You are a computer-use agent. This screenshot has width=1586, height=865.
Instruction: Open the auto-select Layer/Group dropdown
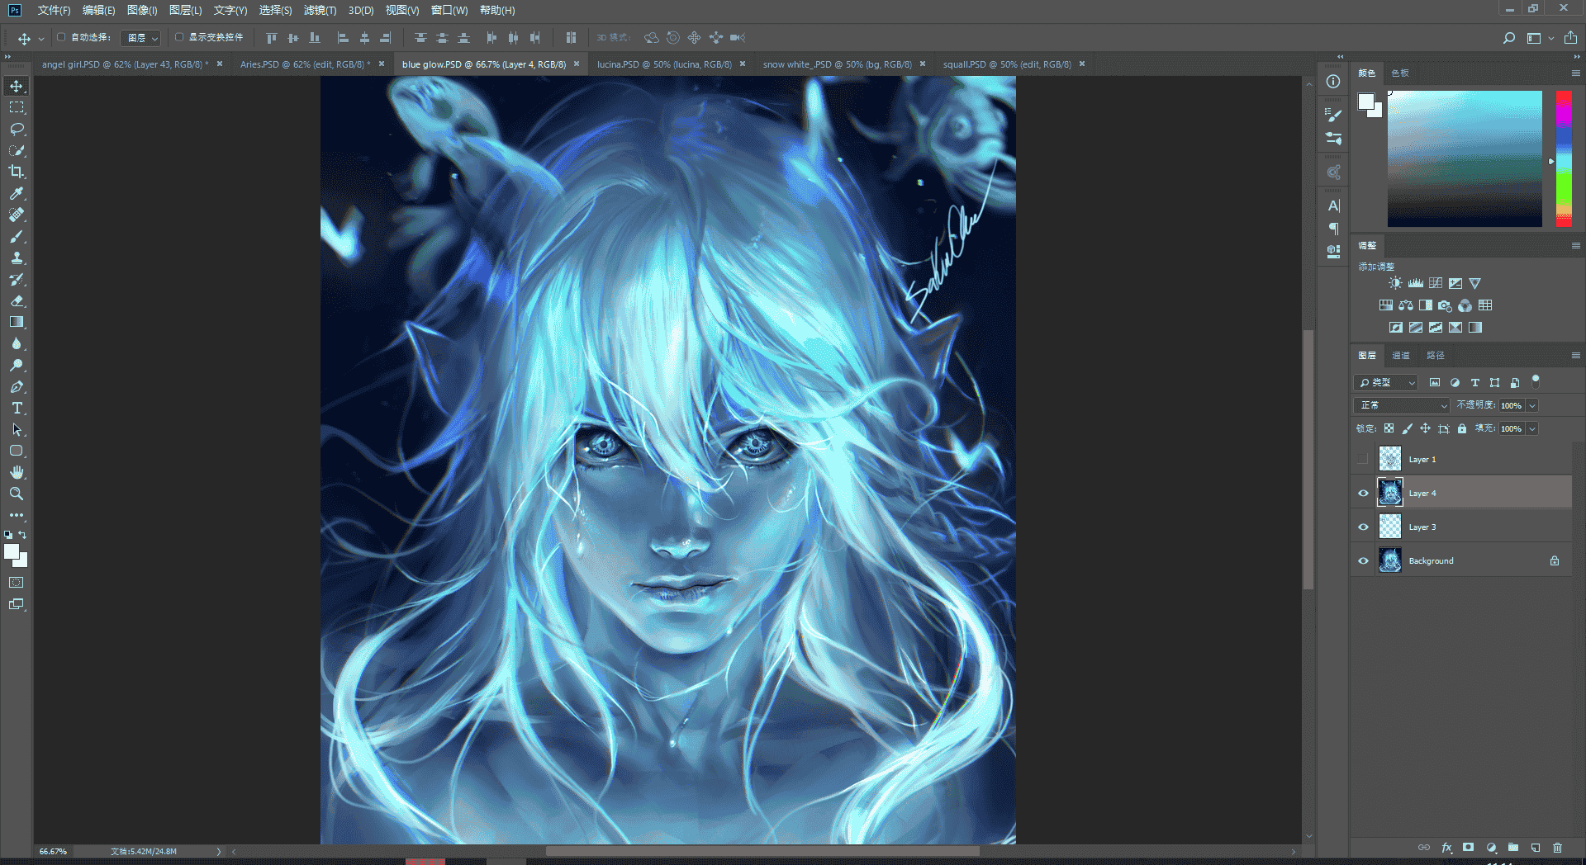click(140, 38)
